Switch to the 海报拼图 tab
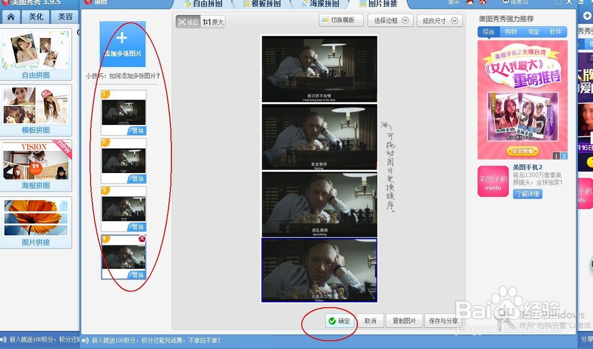The height and width of the screenshot is (349, 593). point(320,4)
